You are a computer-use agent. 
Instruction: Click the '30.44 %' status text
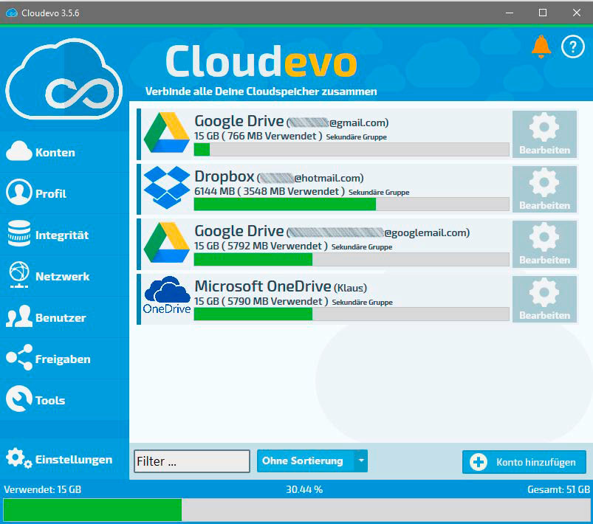[x=304, y=489]
